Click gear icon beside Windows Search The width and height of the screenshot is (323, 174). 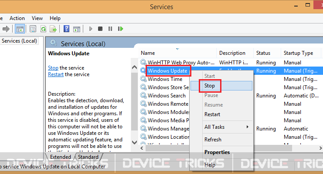click(x=143, y=95)
